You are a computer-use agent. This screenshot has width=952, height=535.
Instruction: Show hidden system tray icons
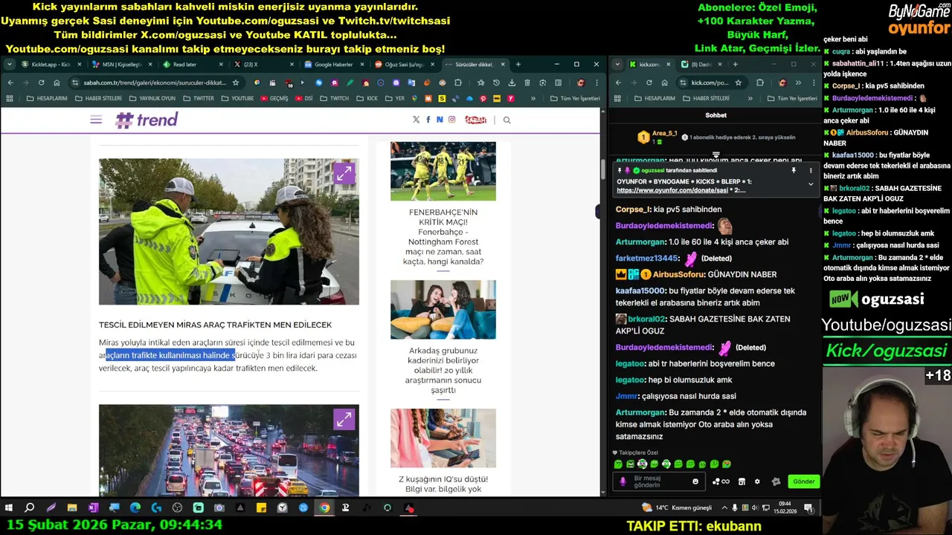pyautogui.click(x=725, y=508)
